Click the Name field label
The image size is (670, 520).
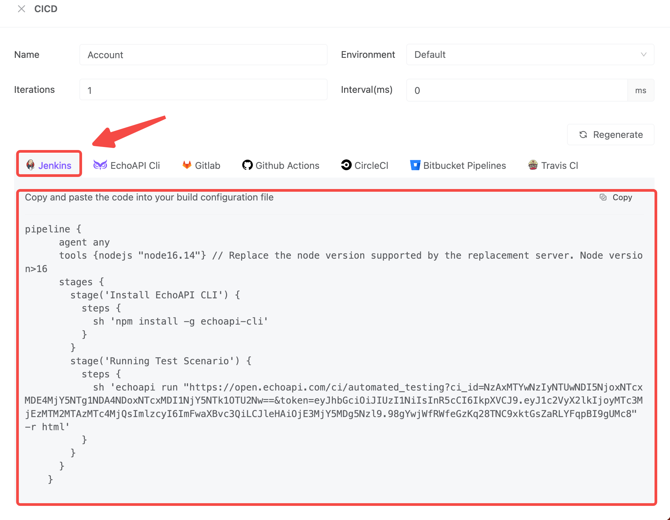(x=27, y=54)
